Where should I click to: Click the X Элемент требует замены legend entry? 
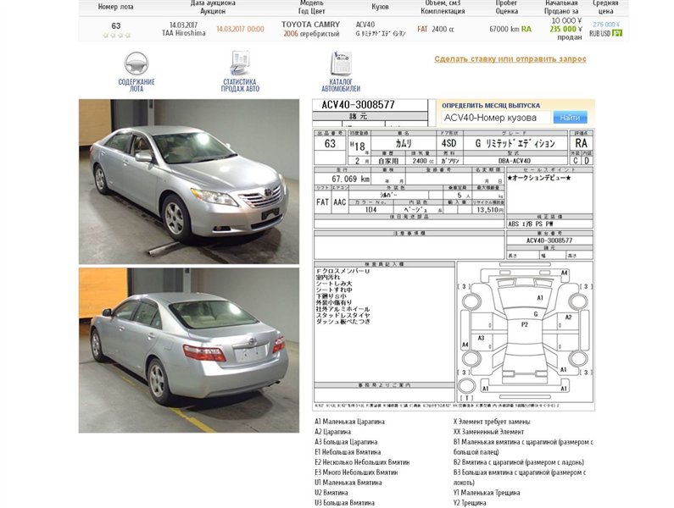click(x=492, y=422)
